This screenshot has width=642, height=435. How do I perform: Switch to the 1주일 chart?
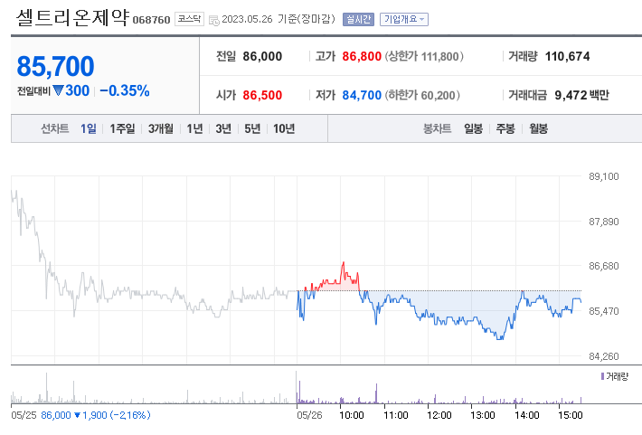point(122,128)
